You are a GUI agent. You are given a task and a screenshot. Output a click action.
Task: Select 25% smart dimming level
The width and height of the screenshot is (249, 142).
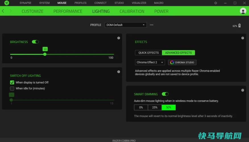[x=155, y=107]
